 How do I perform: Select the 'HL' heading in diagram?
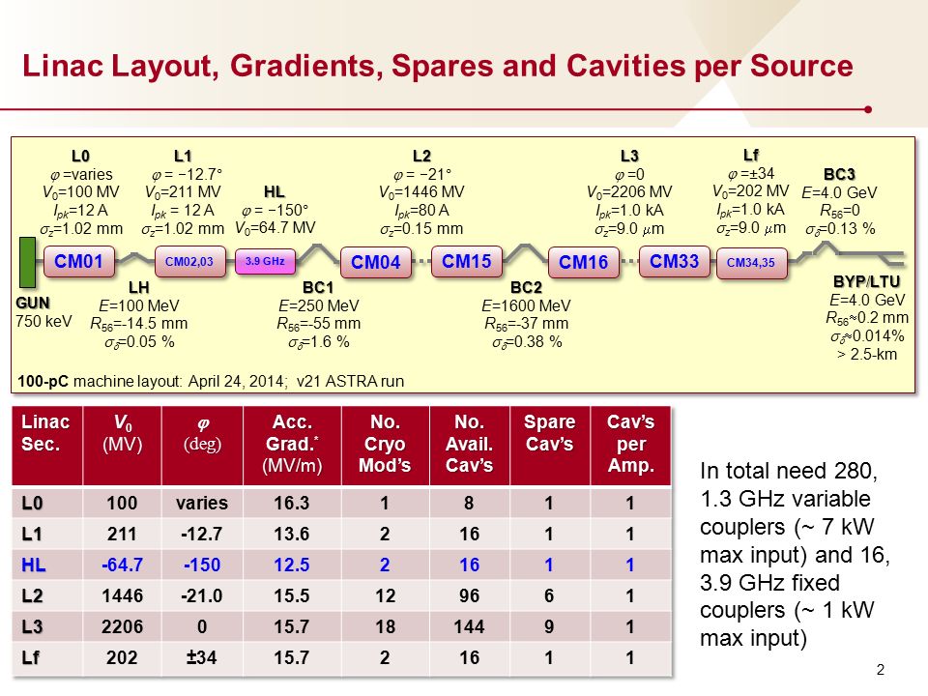(274, 191)
